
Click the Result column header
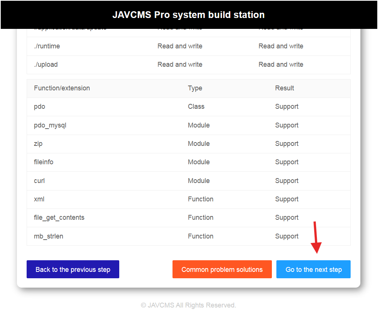285,88
